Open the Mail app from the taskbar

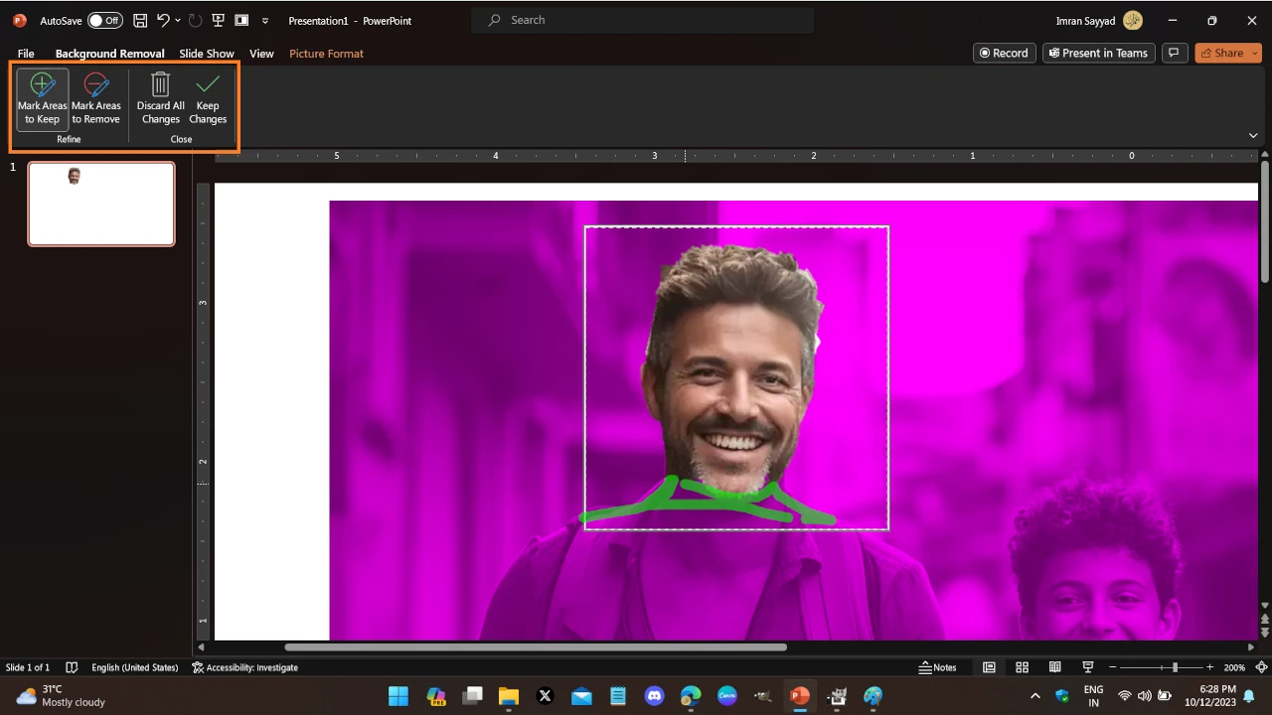[x=581, y=696]
